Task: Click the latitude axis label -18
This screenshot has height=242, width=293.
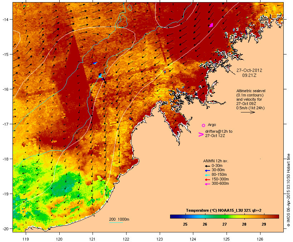Action: coord(5,159)
